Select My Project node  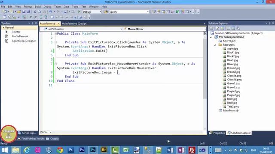[x=229, y=41]
